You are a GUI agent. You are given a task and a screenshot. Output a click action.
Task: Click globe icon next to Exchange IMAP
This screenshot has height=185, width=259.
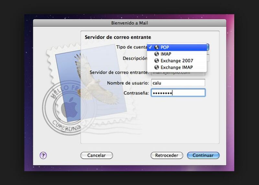157,67
